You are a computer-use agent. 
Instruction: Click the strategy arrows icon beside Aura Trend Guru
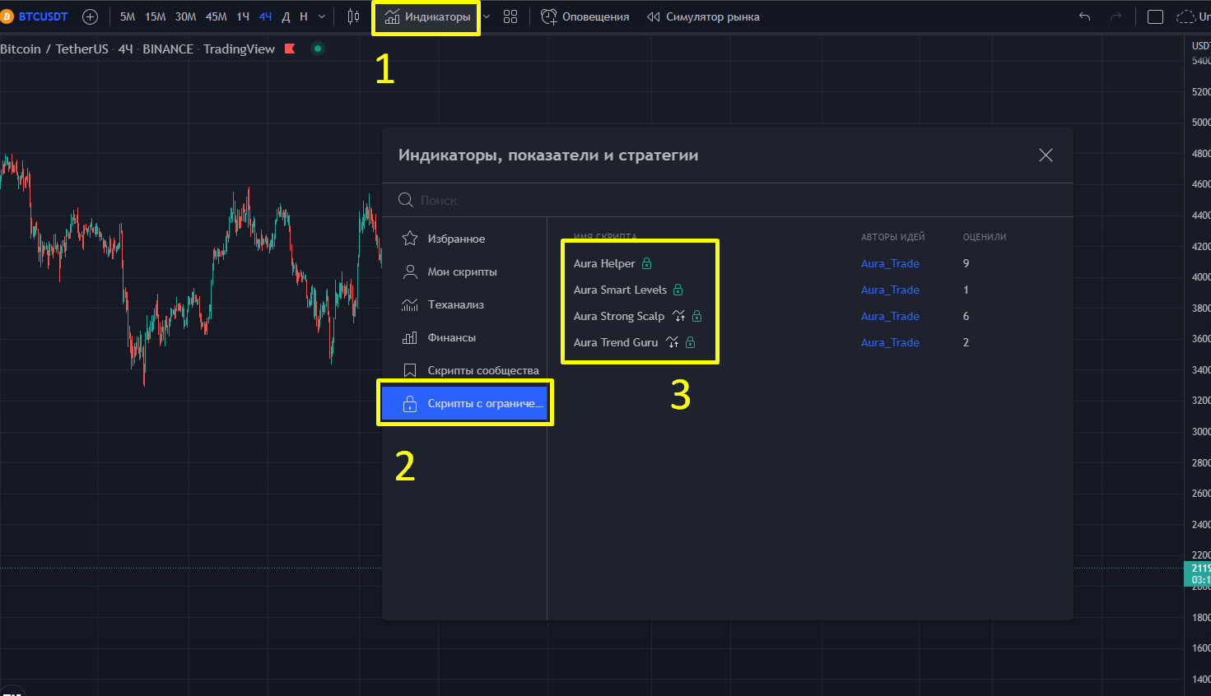click(x=672, y=342)
